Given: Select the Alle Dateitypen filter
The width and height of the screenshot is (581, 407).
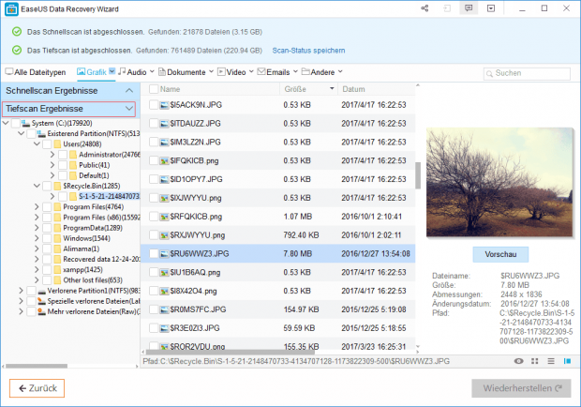Looking at the screenshot, I should (x=36, y=72).
